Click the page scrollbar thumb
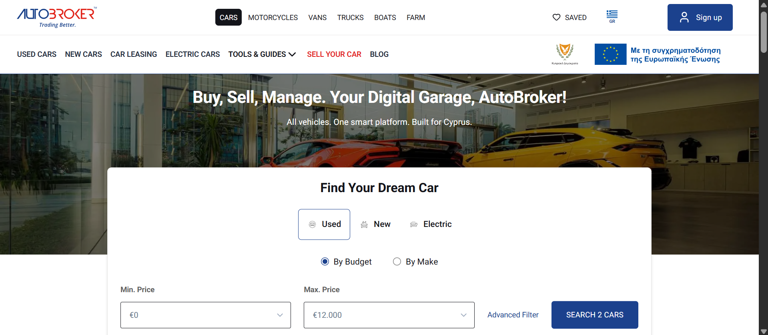 764,32
